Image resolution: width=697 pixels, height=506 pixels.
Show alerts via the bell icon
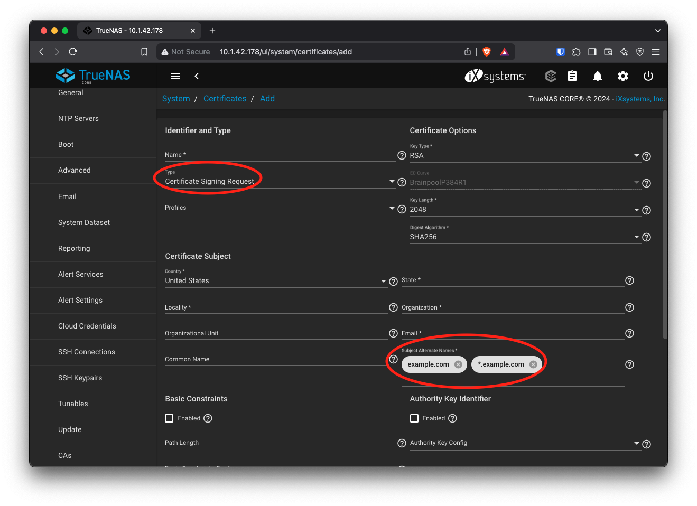click(598, 76)
